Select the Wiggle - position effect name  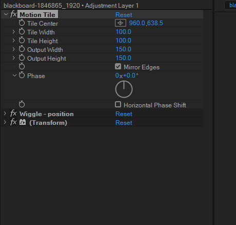pyautogui.click(x=46, y=114)
